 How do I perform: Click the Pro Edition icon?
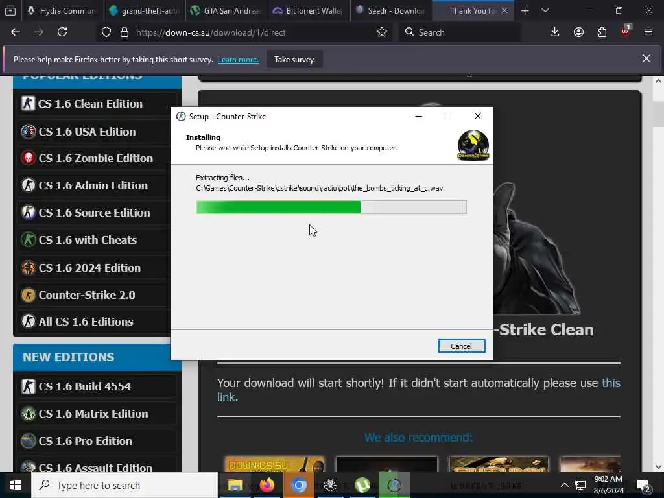(x=28, y=440)
